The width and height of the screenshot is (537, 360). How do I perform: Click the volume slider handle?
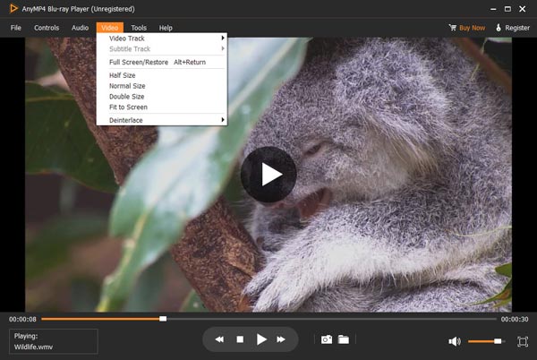point(498,341)
